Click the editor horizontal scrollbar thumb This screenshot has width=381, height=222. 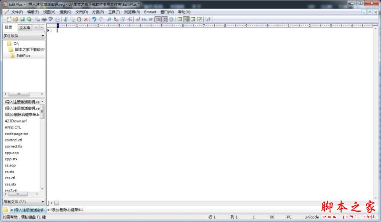tap(57, 203)
